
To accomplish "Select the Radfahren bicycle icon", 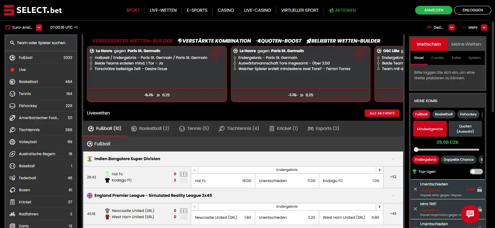I will click(x=12, y=214).
